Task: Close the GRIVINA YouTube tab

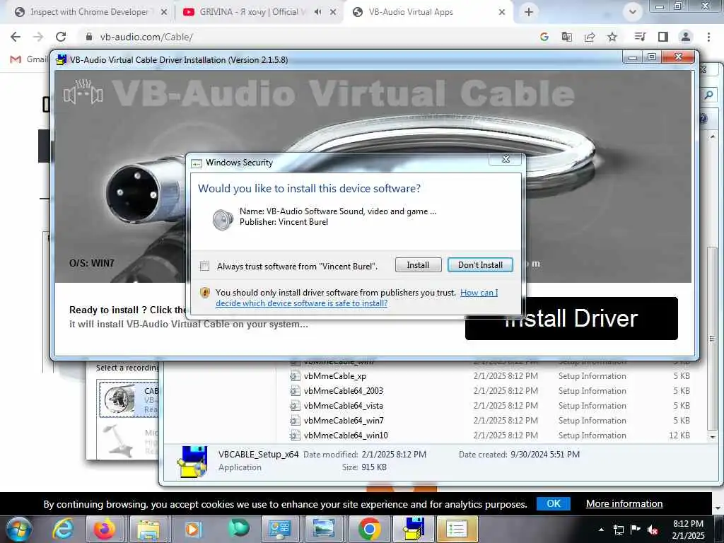Action: [x=333, y=12]
